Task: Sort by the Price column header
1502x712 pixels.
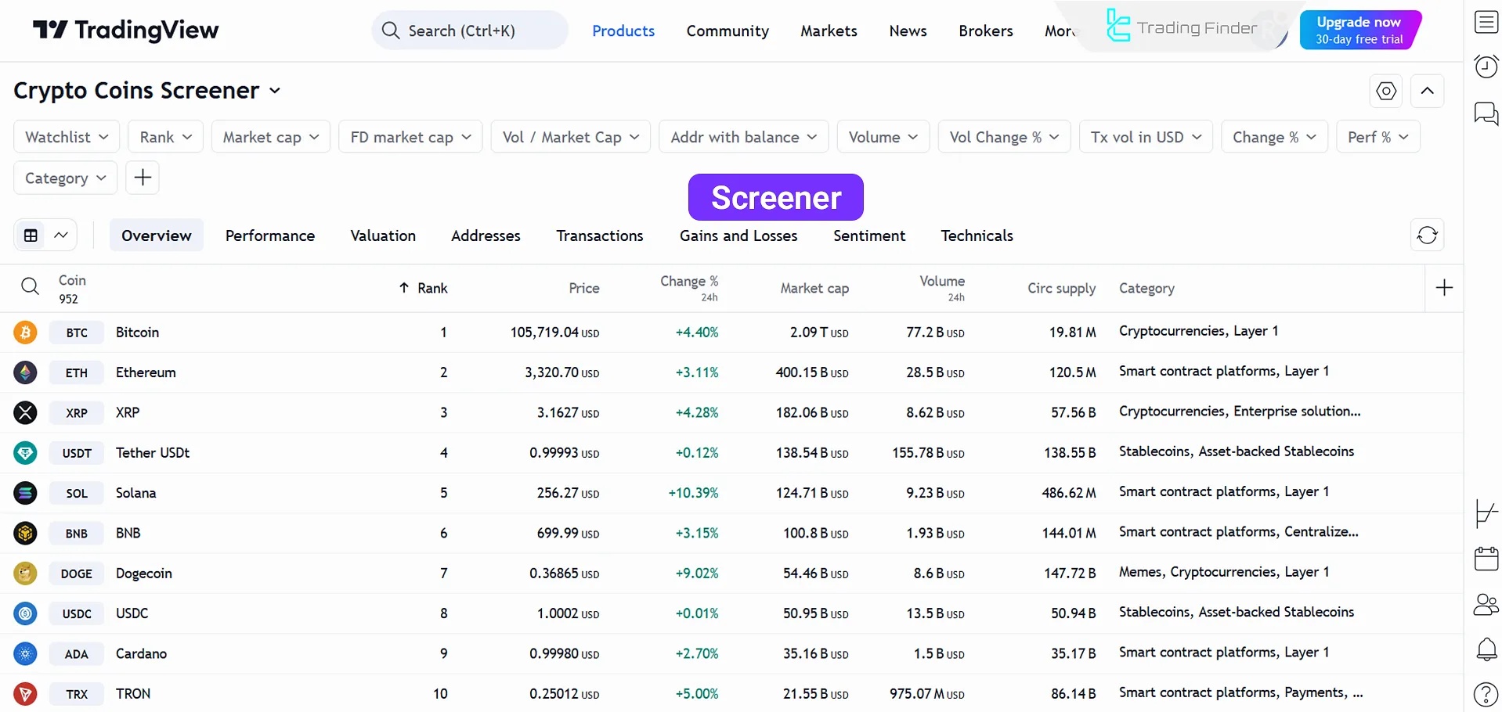Action: [584, 288]
